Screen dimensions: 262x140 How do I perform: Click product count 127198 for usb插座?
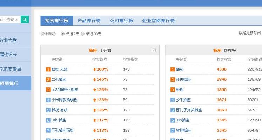click(254, 120)
